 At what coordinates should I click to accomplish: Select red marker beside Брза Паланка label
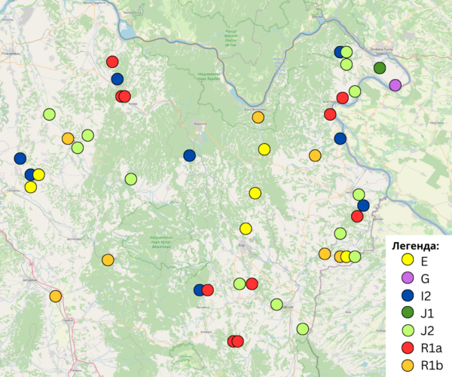click(x=343, y=98)
